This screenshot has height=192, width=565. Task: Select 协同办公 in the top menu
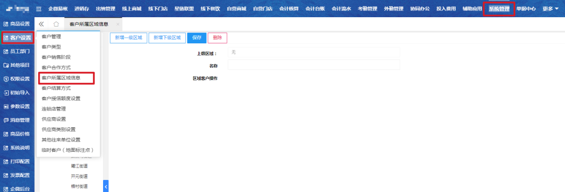click(420, 9)
